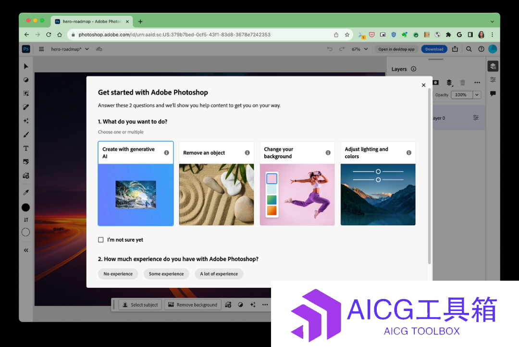
Task: Select the half-filled circle adjustment tool in left toolbar
Action: [26, 80]
